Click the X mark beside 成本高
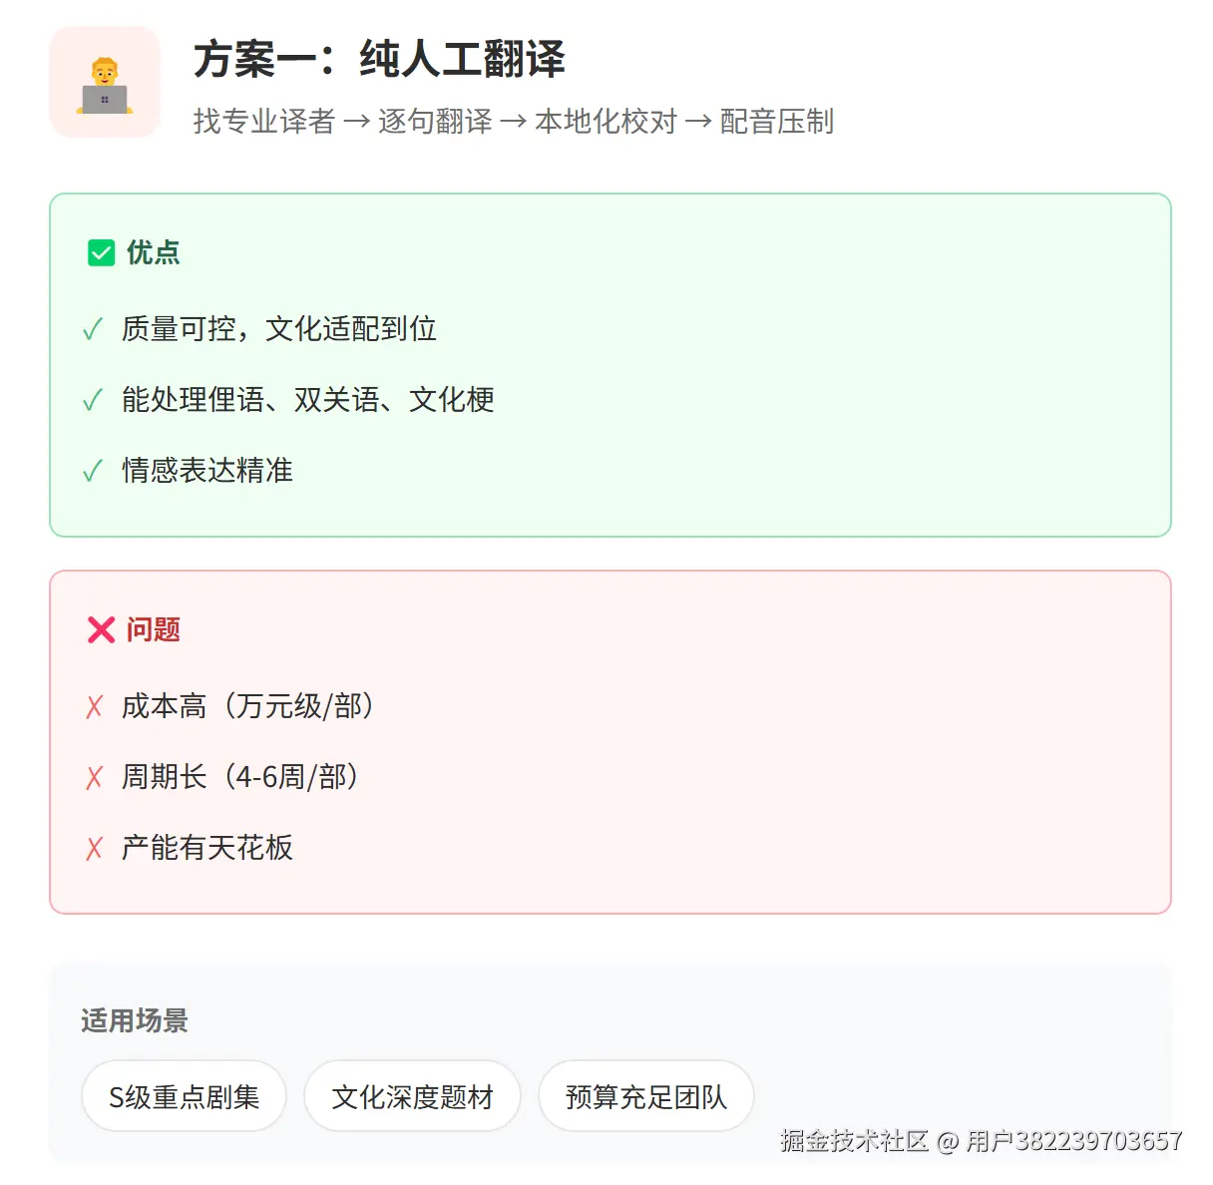The image size is (1213, 1185). pyautogui.click(x=95, y=707)
